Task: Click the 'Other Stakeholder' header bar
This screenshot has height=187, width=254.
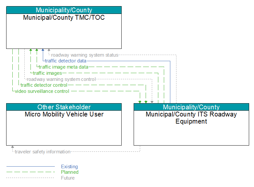Action: coord(64,107)
